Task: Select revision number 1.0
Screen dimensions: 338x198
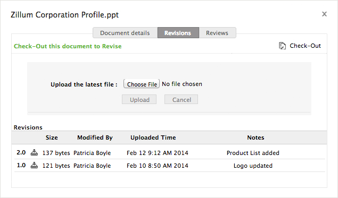Action: click(21, 165)
